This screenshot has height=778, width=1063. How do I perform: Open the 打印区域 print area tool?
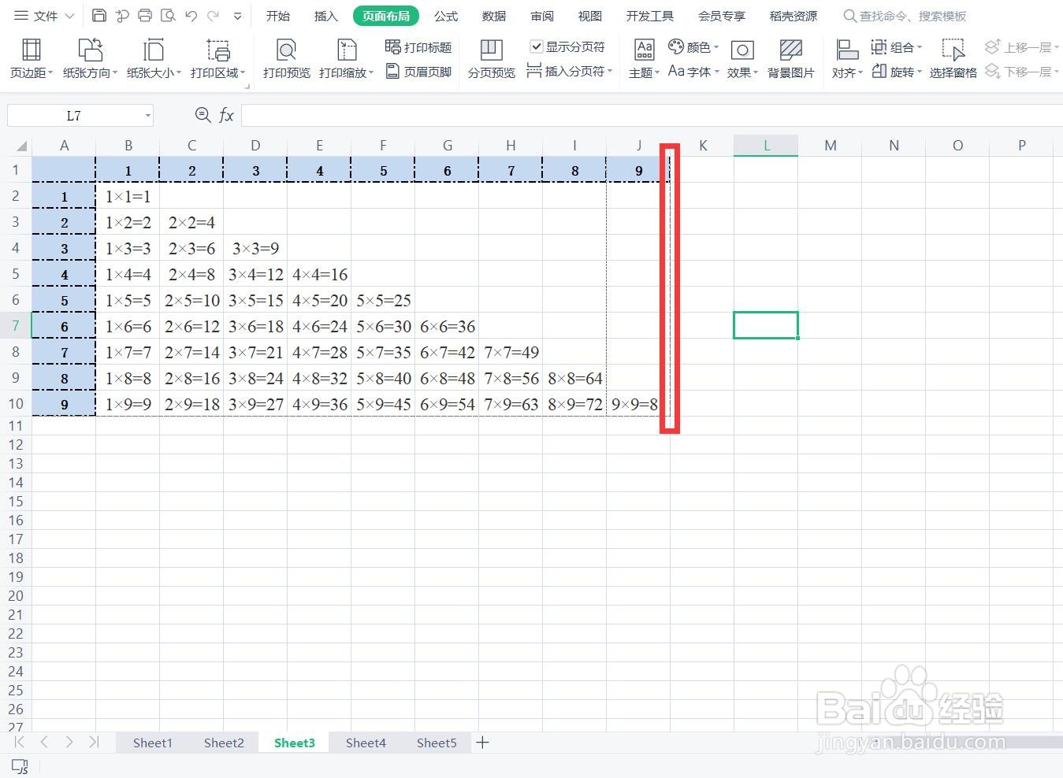pos(217,59)
